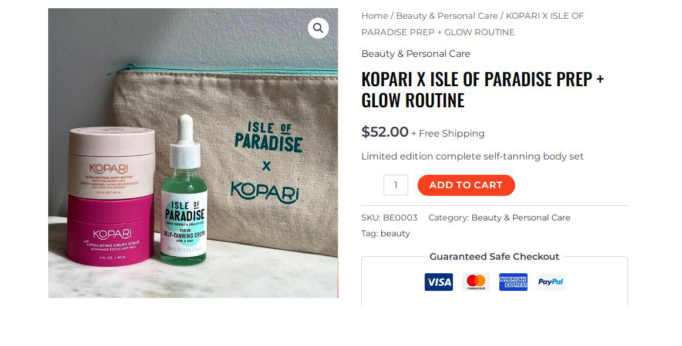Click the Visa payment icon
The height and width of the screenshot is (346, 682).
[438, 282]
